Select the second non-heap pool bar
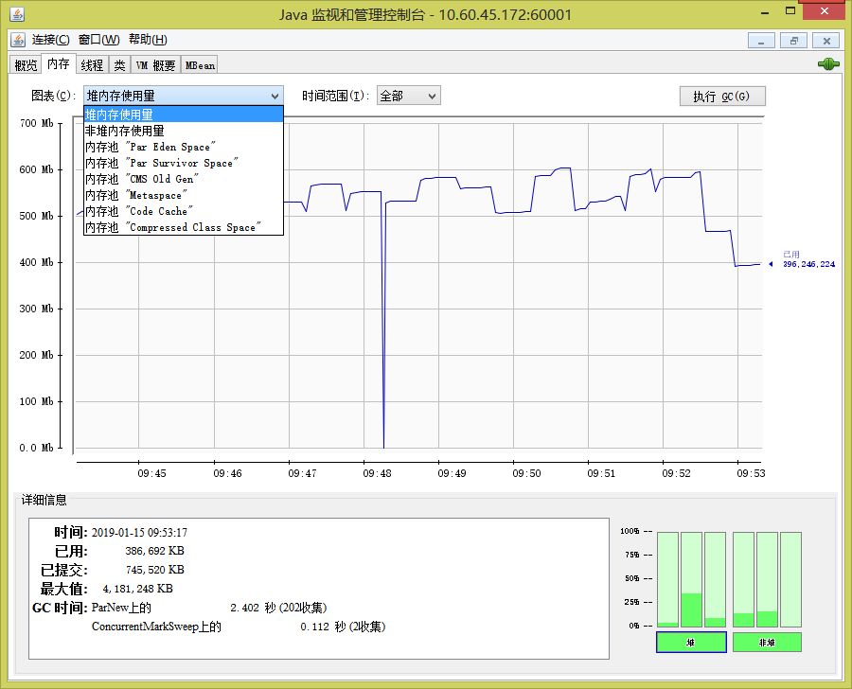 tap(767, 579)
